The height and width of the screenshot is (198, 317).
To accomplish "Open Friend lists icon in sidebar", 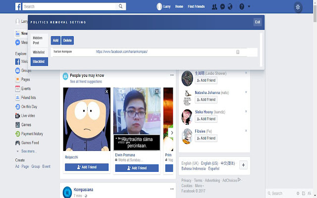I will coord(18,98).
